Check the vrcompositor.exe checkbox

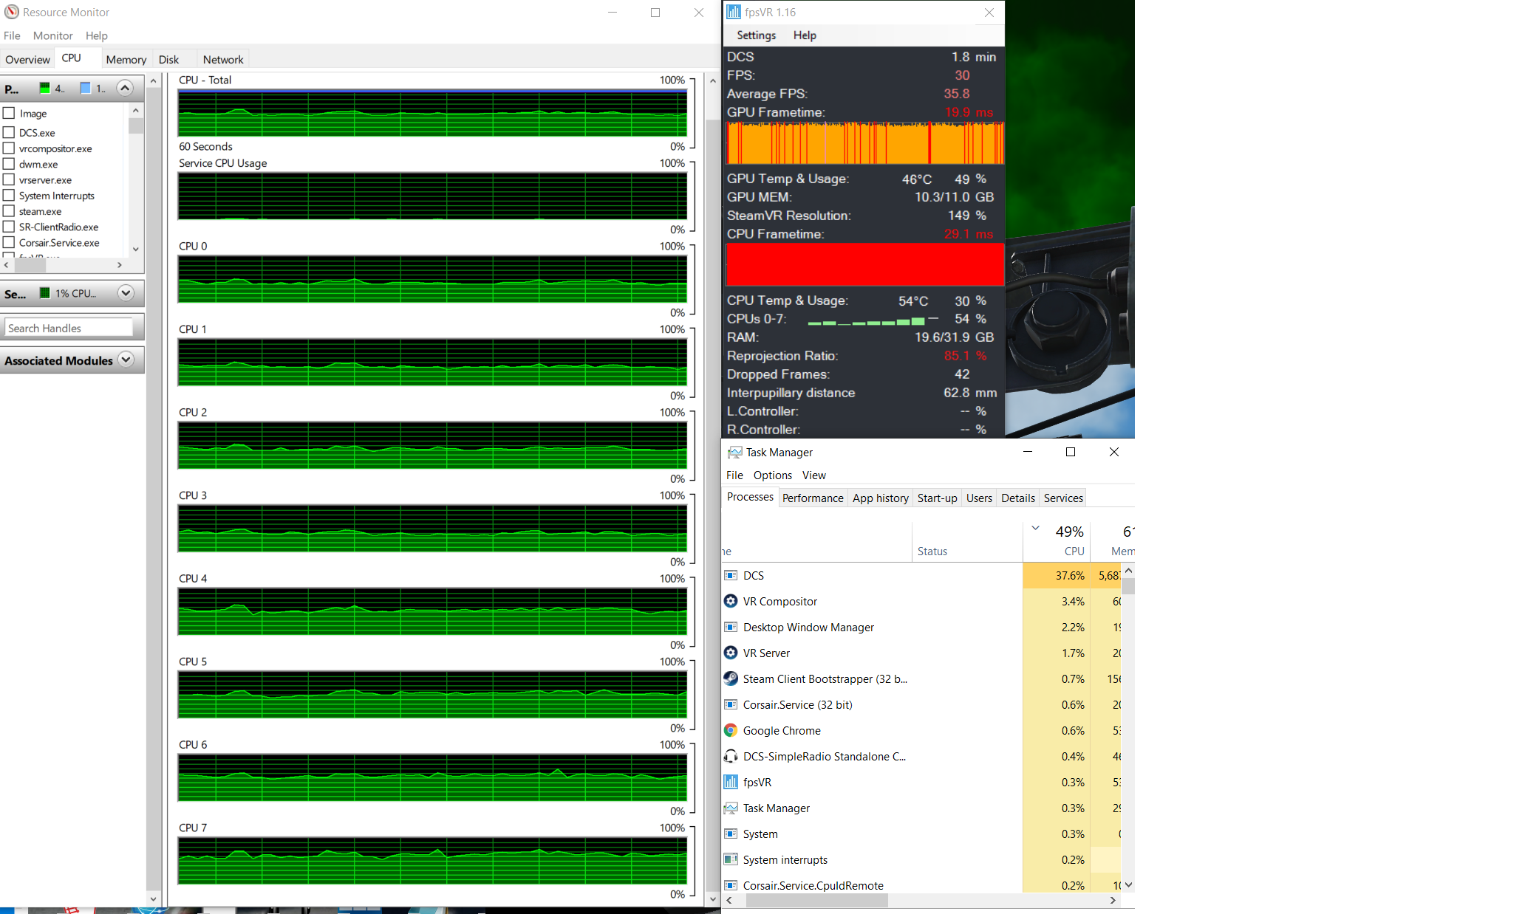point(9,148)
